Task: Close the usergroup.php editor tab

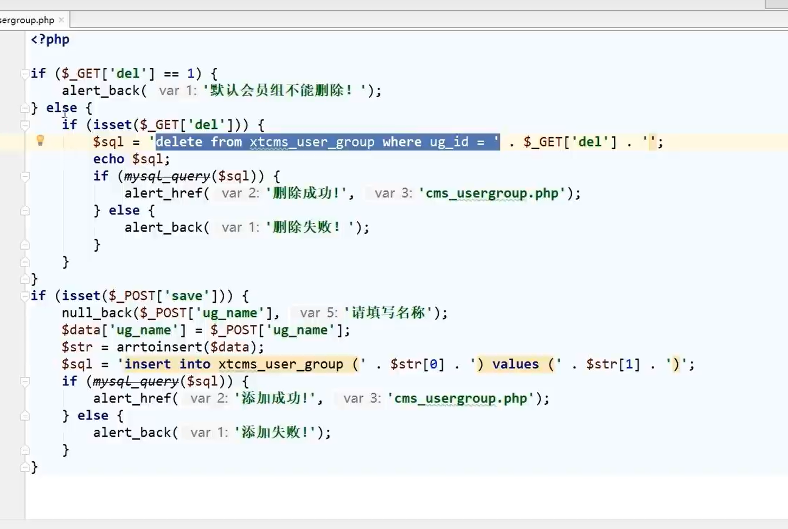Action: coord(61,20)
